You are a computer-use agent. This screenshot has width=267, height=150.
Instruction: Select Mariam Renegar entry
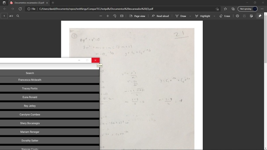[x=50, y=132]
